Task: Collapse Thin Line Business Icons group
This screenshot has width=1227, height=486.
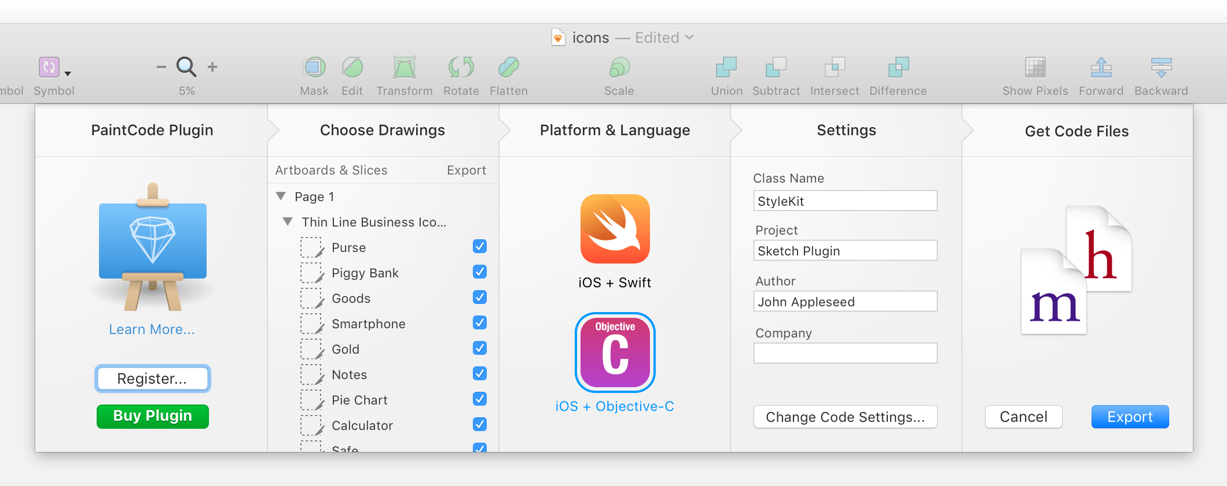Action: pyautogui.click(x=288, y=222)
